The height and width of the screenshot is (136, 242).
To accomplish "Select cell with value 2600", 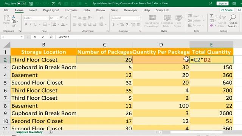I will [x=211, y=113].
